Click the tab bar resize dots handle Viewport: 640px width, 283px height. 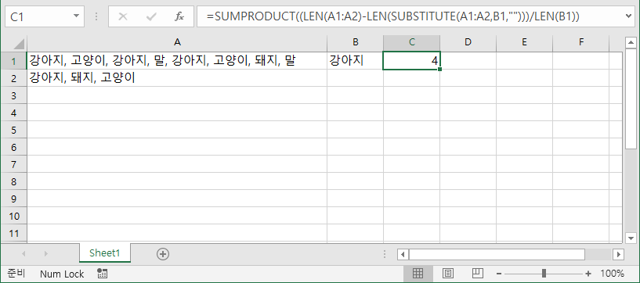click(384, 255)
